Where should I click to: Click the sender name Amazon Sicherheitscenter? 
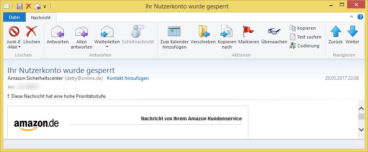coord(35,78)
